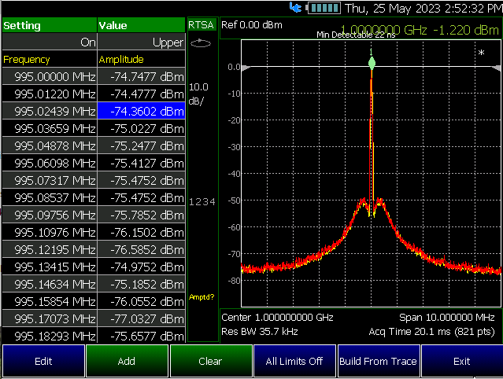Viewport: 503px width, 379px height.
Task: Select frequency cell 995.00000 MHz
Action: [50, 76]
